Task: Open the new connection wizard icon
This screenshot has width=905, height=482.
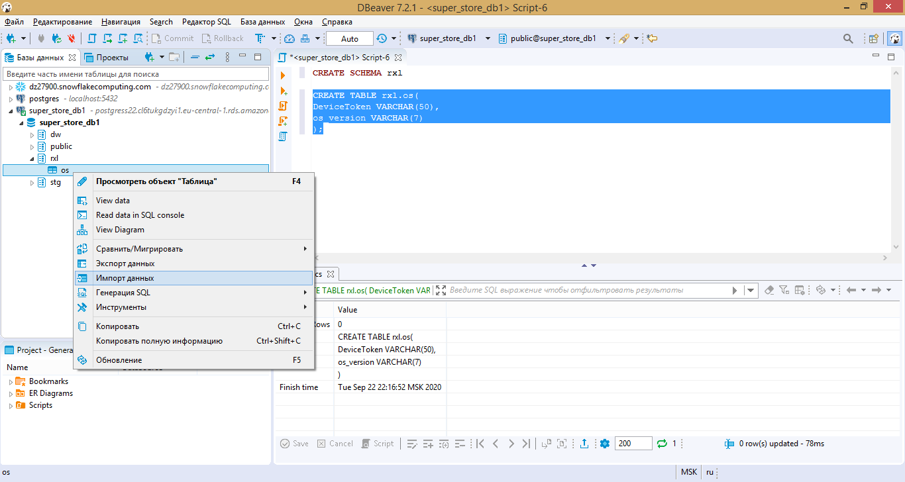Action: [11, 38]
